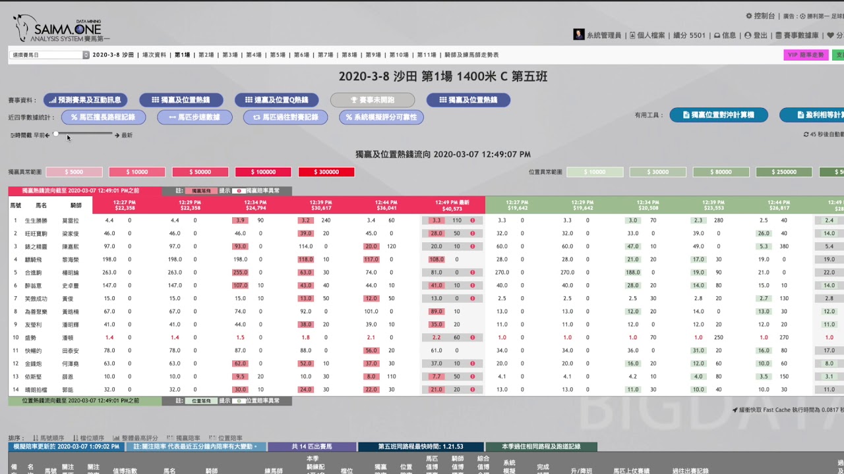Image resolution: width=844 pixels, height=474 pixels.
Task: Open the 選擇賽馬日 race day dropdown
Action: point(49,55)
